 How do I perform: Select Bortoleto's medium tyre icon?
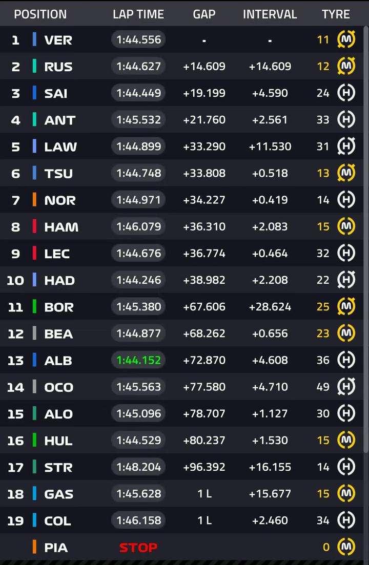[x=346, y=306]
